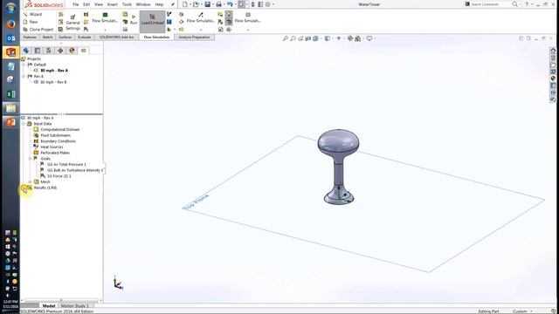This screenshot has height=314, width=559.
Task: Open the Help menu
Action: tap(159, 4)
